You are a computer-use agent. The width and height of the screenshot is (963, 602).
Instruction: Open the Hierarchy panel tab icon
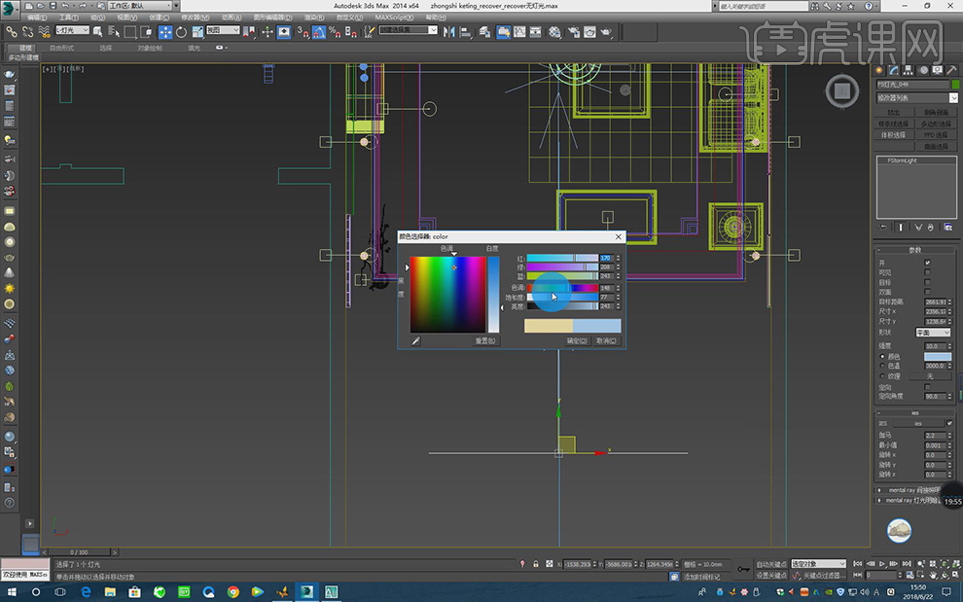(x=908, y=70)
